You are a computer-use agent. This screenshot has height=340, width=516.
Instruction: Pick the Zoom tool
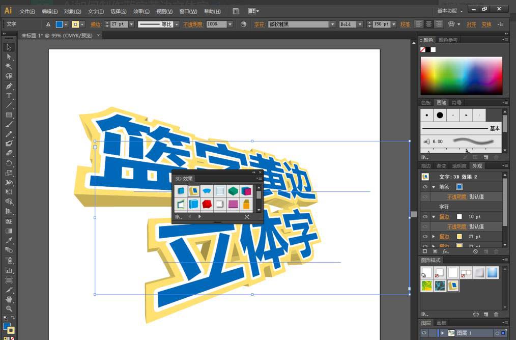pyautogui.click(x=9, y=308)
